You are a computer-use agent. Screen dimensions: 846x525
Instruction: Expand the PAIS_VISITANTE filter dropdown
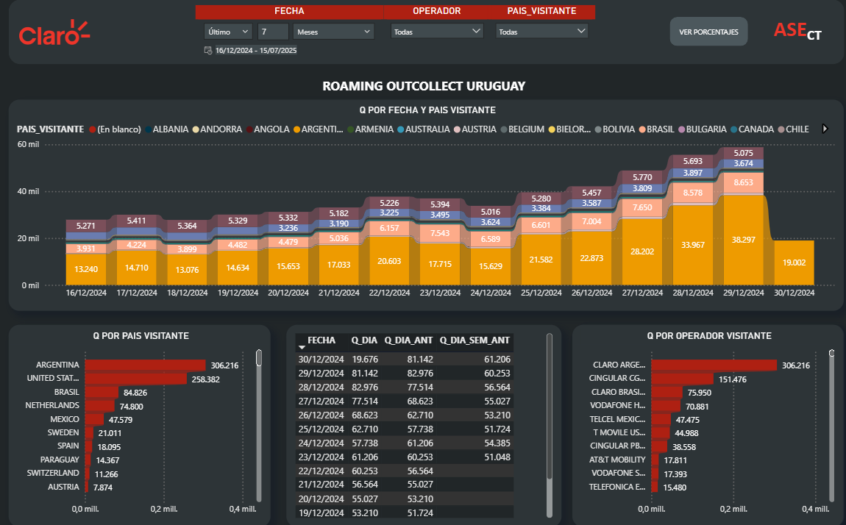click(x=541, y=32)
